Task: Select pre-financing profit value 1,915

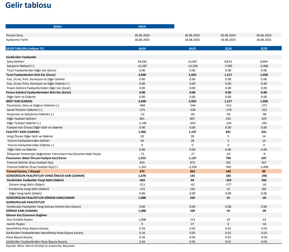Action: pos(142,158)
